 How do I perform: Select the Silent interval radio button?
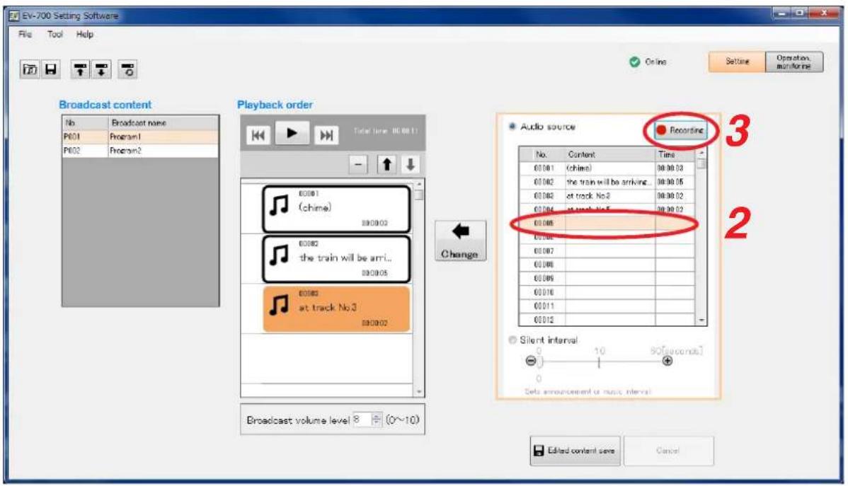(512, 340)
